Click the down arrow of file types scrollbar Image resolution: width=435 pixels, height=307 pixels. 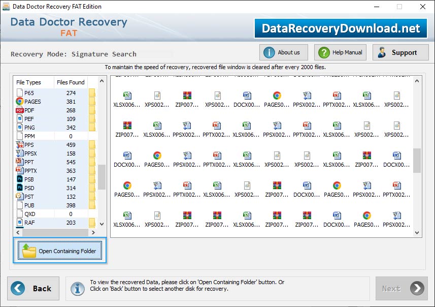point(102,224)
